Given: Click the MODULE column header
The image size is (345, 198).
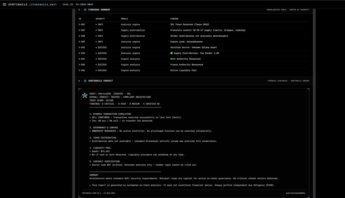Looking at the screenshot, I should click(x=124, y=19).
